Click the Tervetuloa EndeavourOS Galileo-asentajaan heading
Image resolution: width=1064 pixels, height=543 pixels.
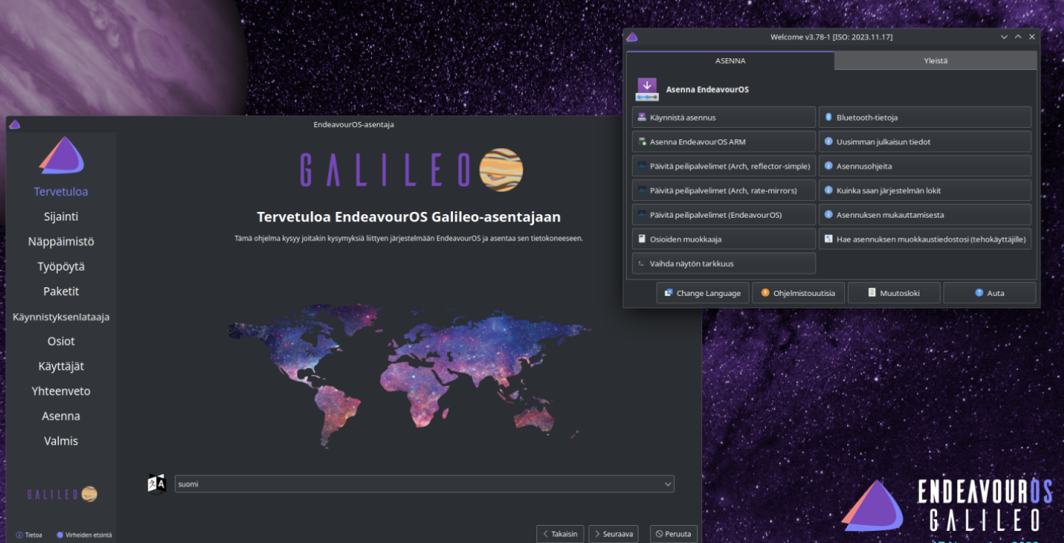(x=409, y=217)
